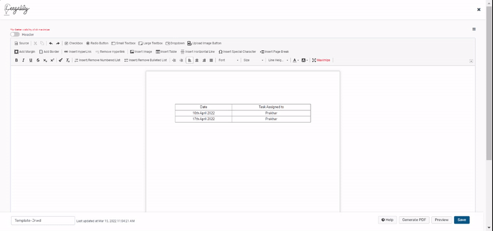Open the text color picker
The height and width of the screenshot is (231, 493).
click(x=296, y=60)
